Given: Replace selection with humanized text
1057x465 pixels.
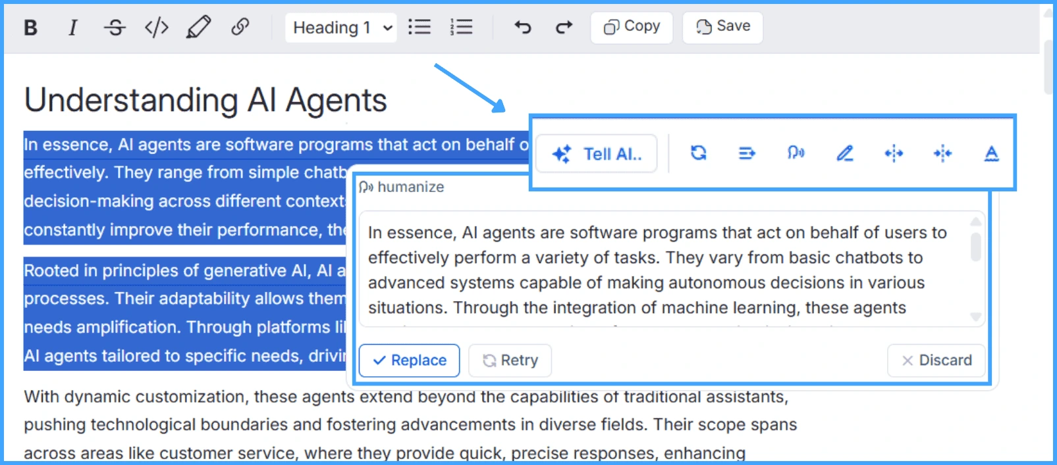Looking at the screenshot, I should (x=410, y=360).
